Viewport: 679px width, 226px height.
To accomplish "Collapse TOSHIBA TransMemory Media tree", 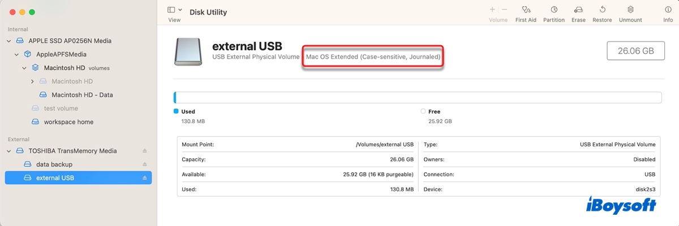I will pyautogui.click(x=10, y=151).
